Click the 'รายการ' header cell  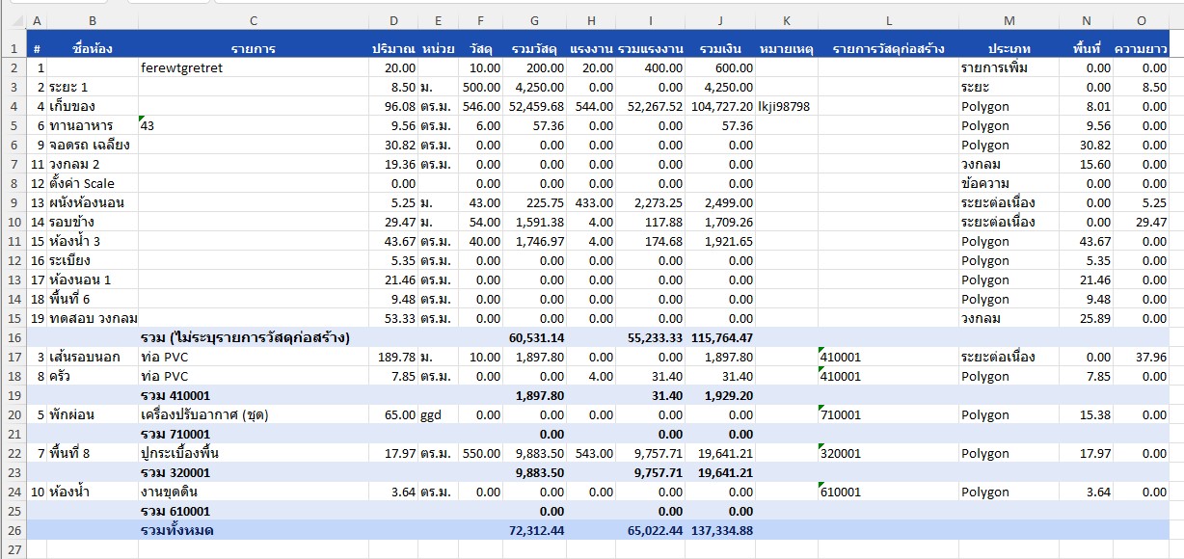click(x=253, y=48)
